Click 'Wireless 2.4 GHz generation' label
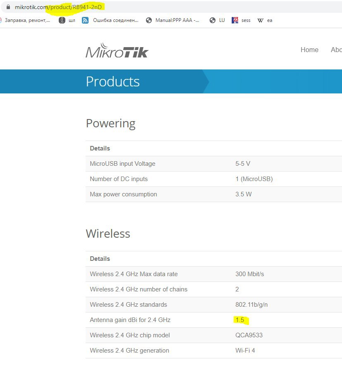 click(129, 351)
